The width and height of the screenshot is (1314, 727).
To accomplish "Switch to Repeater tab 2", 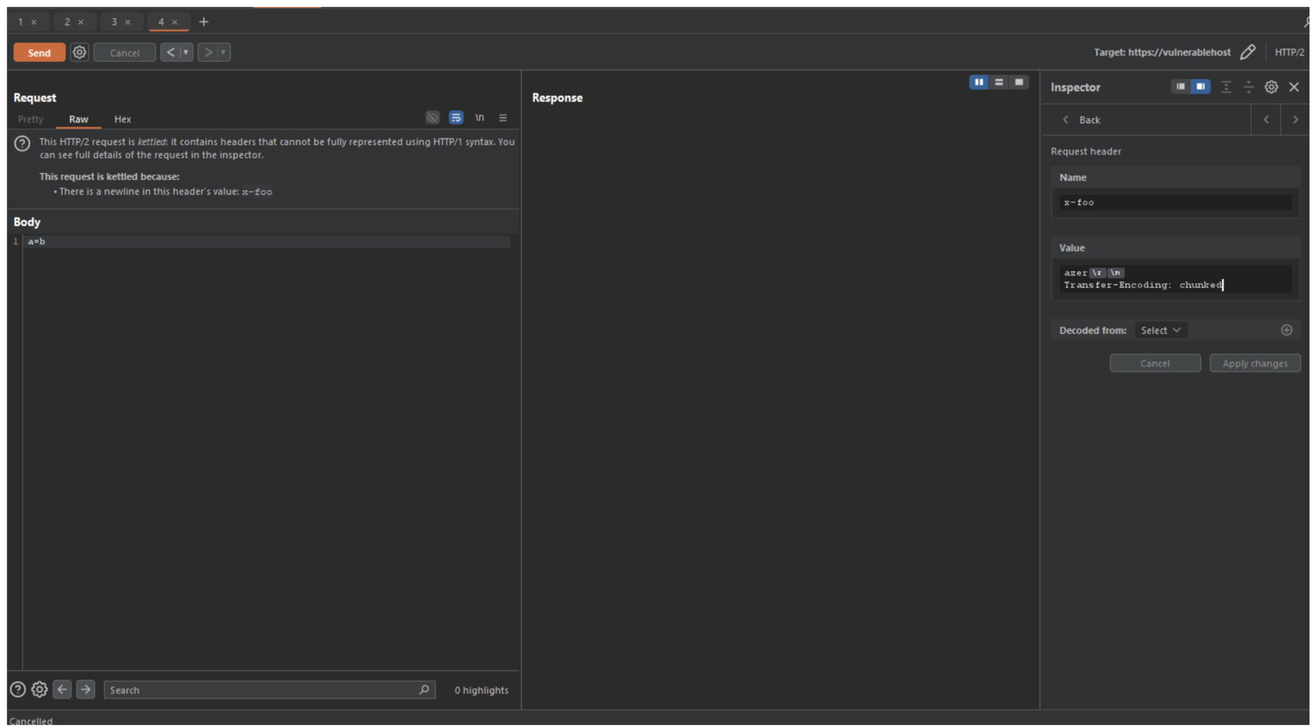I will tap(67, 22).
